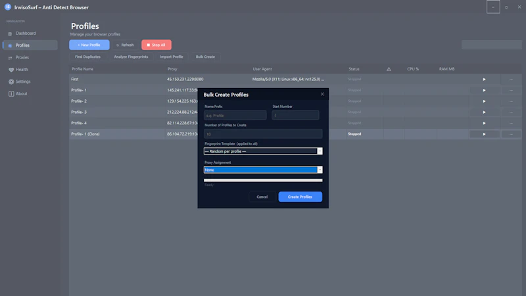
Task: Sort by the RAM MB column header
Action: (447, 69)
